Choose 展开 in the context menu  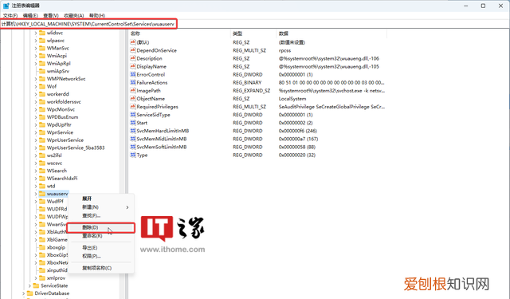point(101,199)
